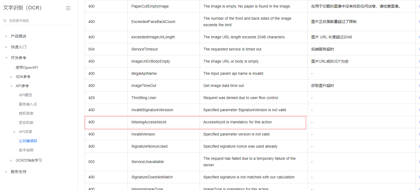Screen dimensions: 420x190
Task: Click the hamburger menu icon beside 文字识别 title
Action: [x=68, y=8]
